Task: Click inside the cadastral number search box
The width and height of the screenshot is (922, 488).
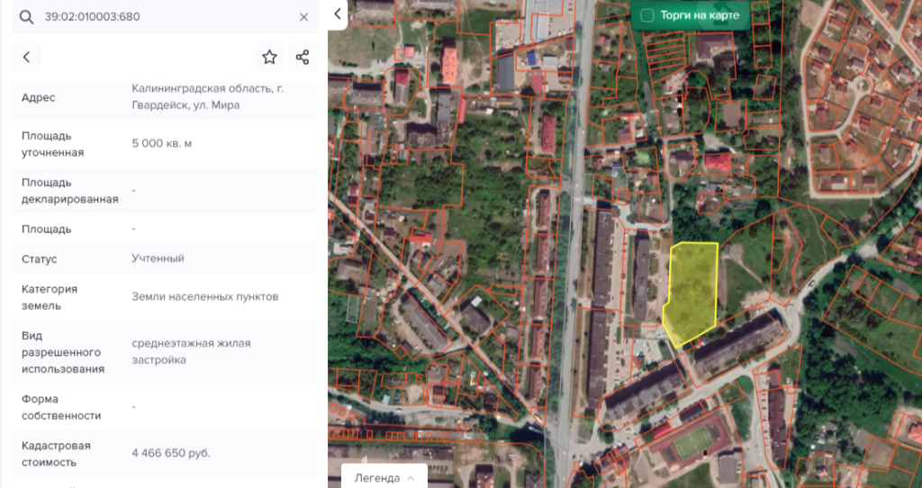Action: [x=162, y=17]
